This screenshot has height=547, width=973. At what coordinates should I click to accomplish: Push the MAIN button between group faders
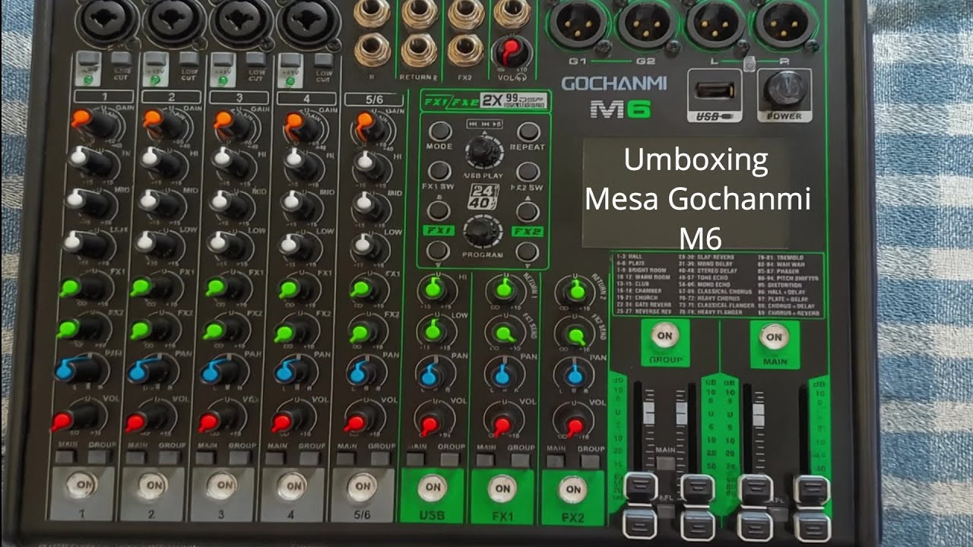coord(667,463)
